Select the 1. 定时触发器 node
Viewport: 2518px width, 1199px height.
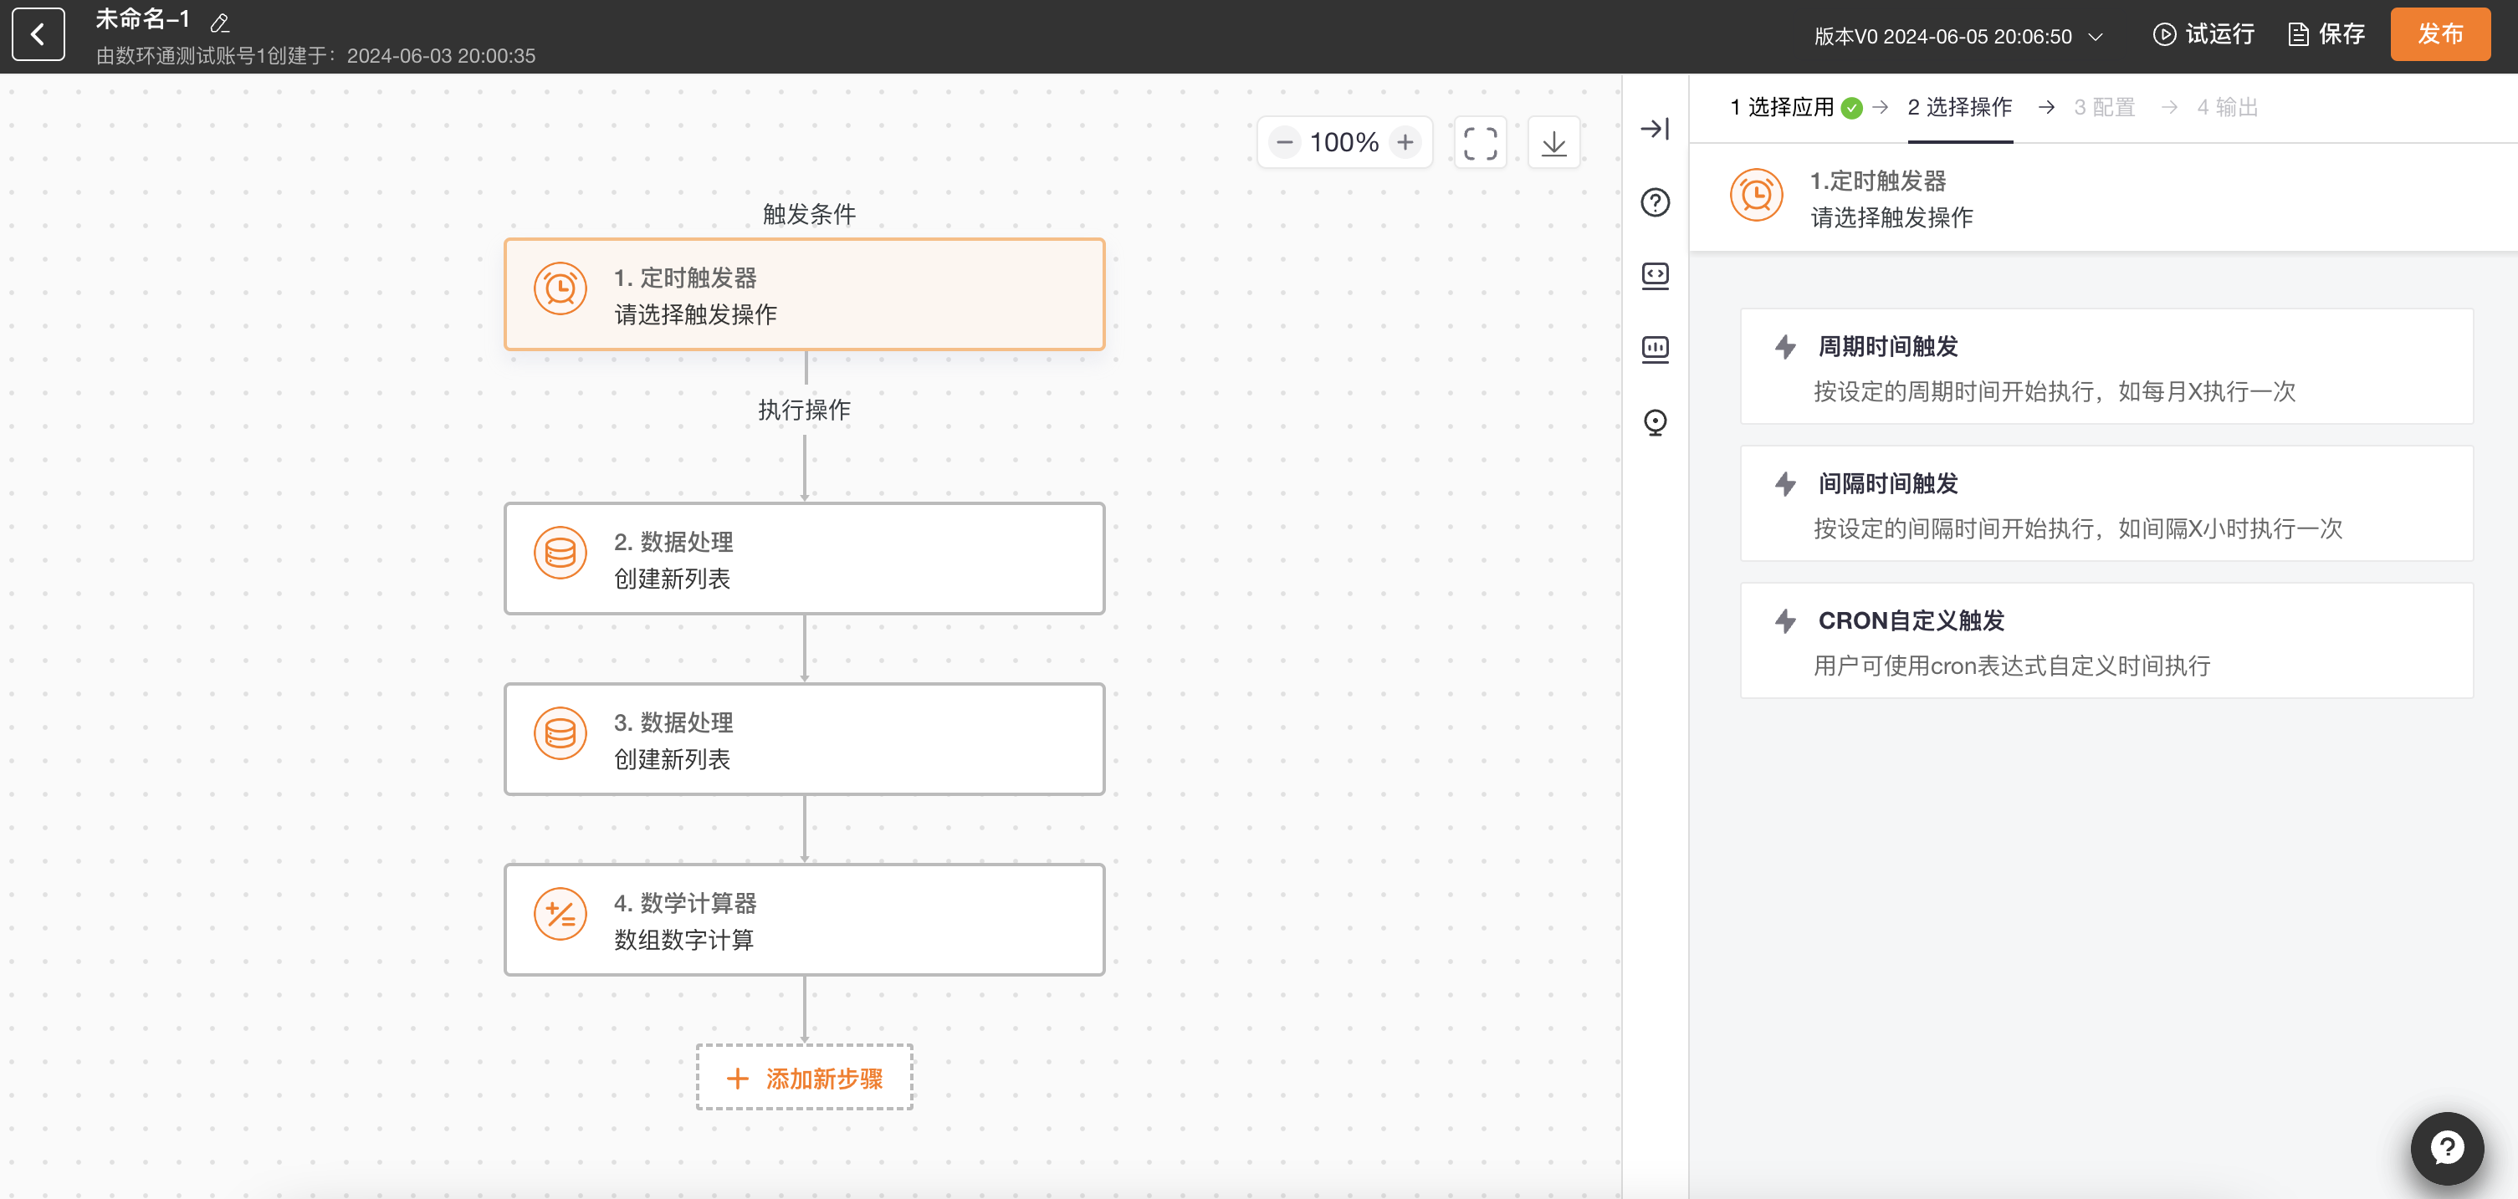pyautogui.click(x=805, y=294)
